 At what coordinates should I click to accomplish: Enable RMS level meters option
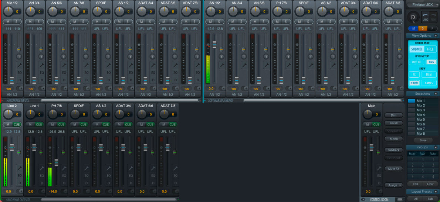pos(431,62)
